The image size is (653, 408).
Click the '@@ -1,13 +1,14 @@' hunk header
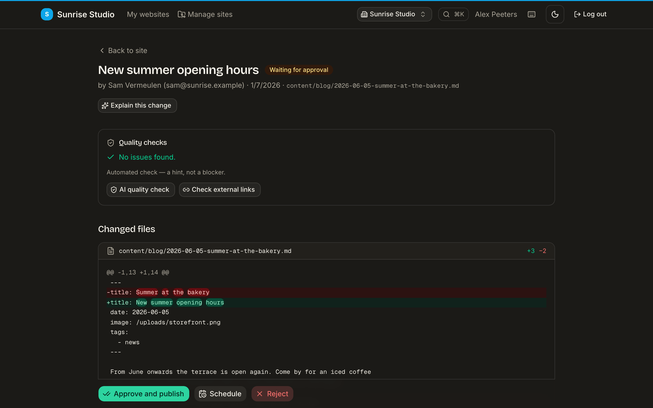138,272
